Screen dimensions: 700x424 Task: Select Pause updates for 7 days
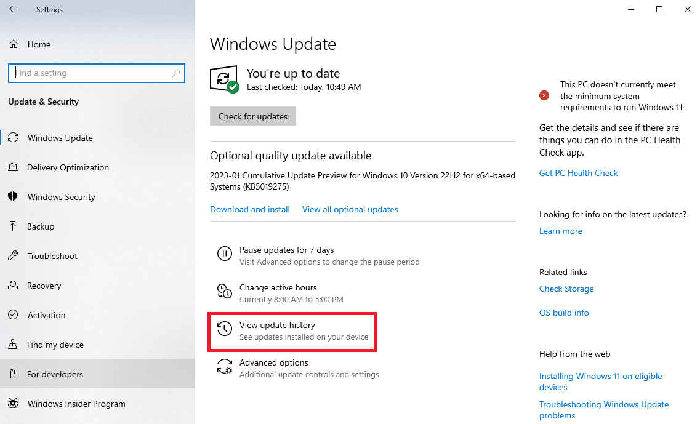click(x=318, y=255)
